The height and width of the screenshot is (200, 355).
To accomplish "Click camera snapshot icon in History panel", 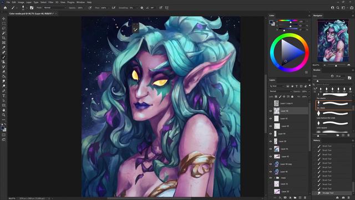I will click(x=343, y=198).
